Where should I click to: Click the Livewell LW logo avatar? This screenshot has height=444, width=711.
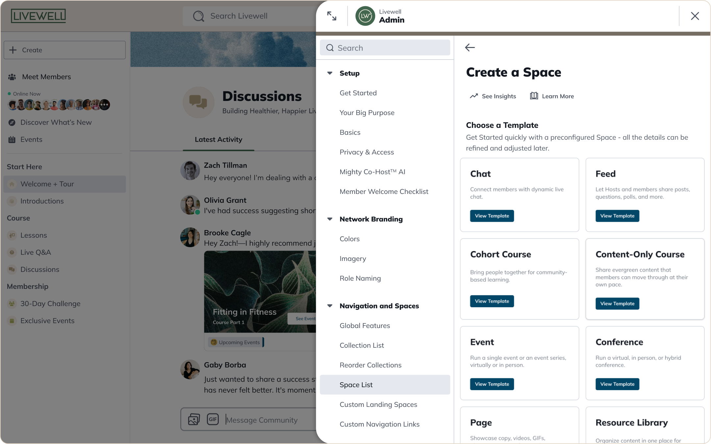(x=365, y=16)
